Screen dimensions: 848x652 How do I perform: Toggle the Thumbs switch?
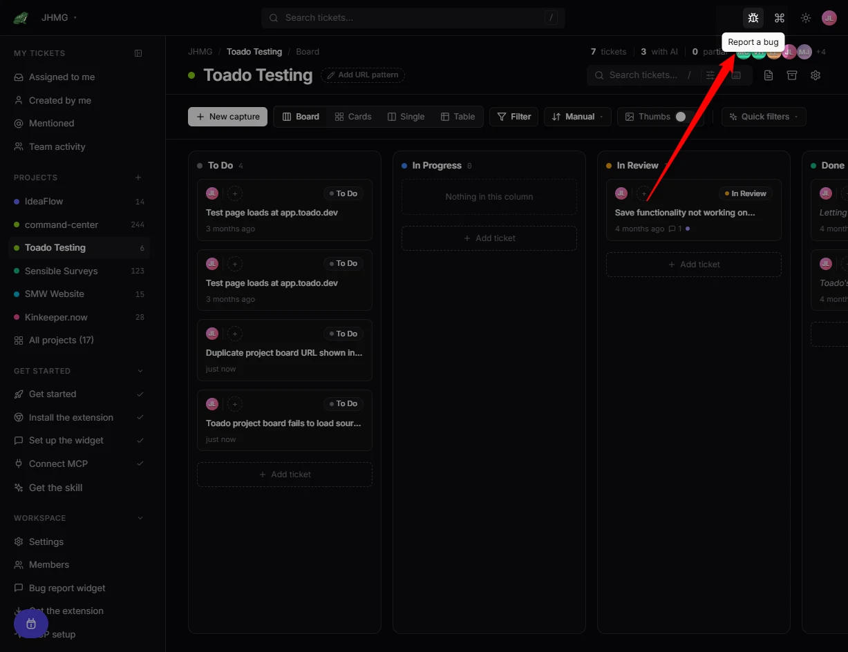pyautogui.click(x=686, y=117)
